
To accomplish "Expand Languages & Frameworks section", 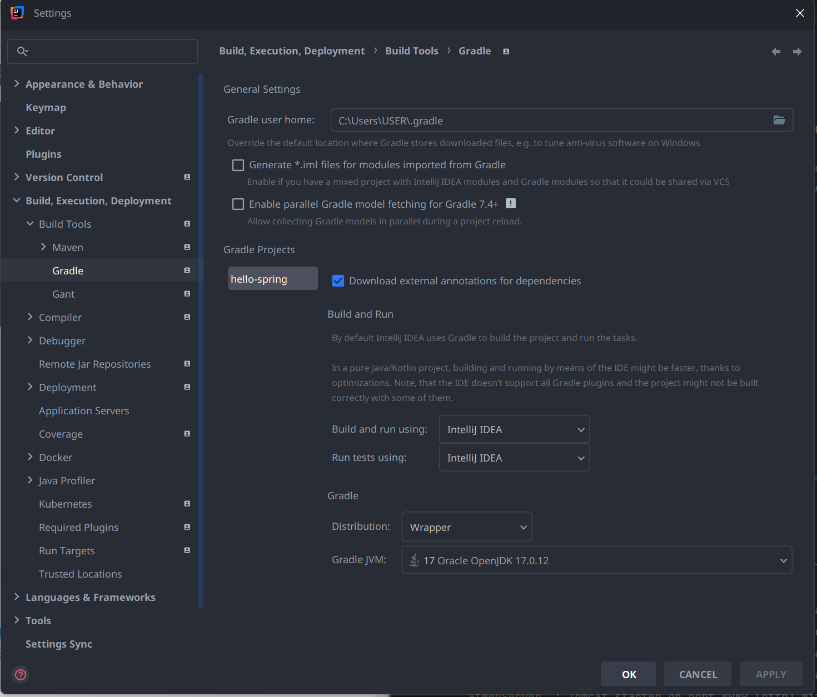I will coord(16,597).
